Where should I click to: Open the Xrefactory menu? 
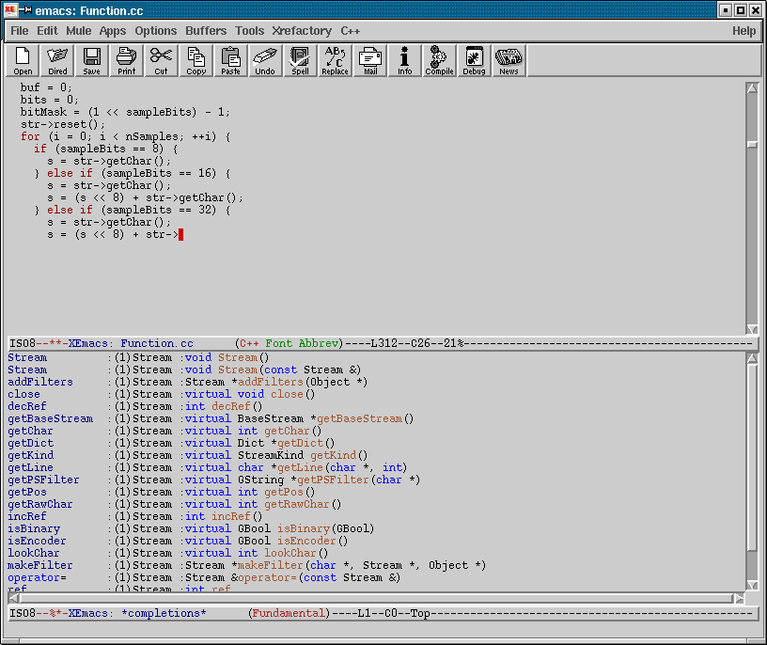tap(302, 31)
